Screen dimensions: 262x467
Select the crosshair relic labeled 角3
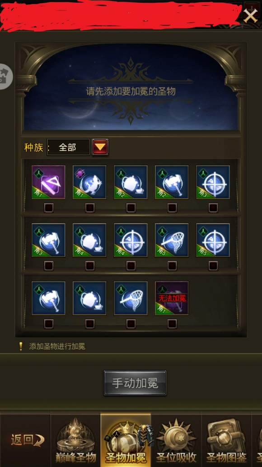click(213, 182)
